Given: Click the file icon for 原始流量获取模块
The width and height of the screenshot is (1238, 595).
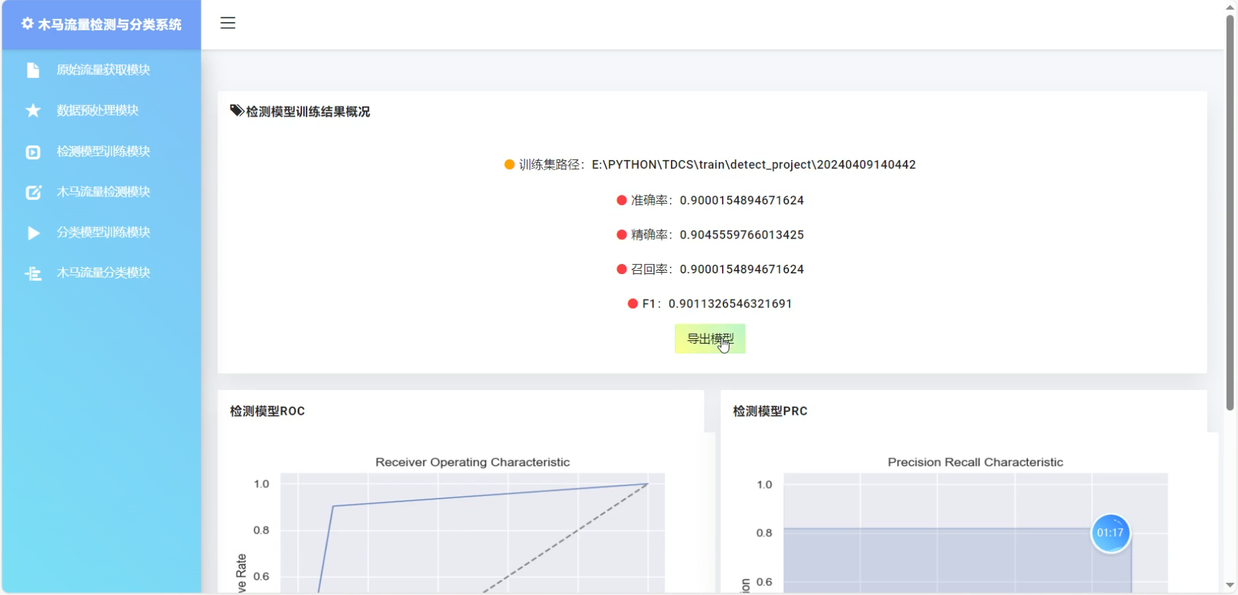Looking at the screenshot, I should (x=33, y=70).
